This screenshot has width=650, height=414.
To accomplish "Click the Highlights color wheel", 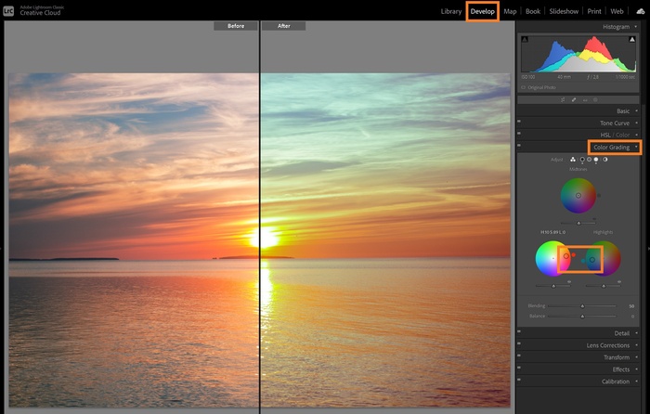I will 604,258.
